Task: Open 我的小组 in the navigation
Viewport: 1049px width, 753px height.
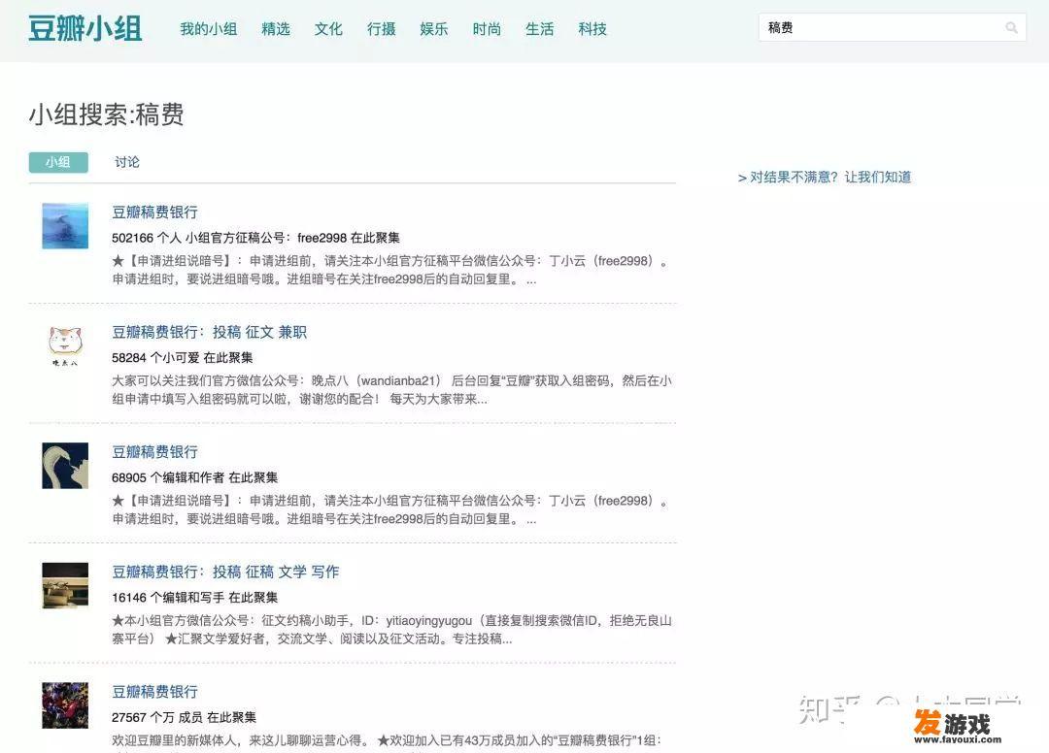Action: (x=208, y=29)
